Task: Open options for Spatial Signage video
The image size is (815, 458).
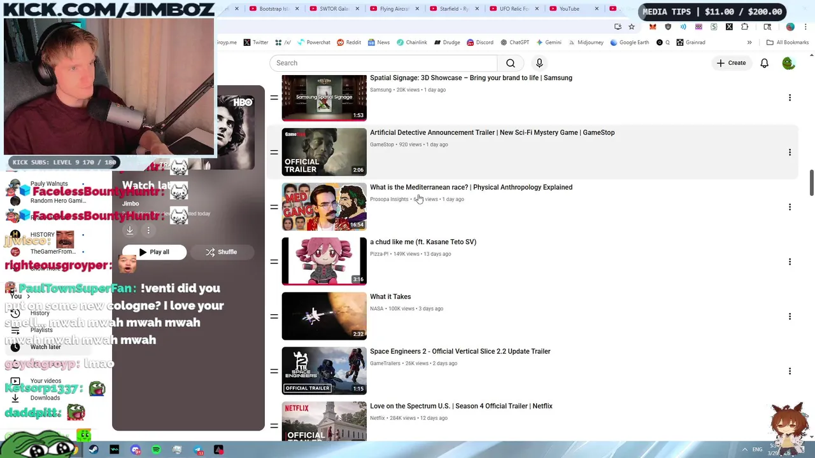Action: click(790, 97)
